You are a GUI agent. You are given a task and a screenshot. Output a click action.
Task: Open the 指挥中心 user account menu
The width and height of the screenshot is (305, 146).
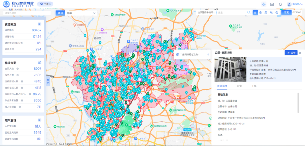click(295, 4)
